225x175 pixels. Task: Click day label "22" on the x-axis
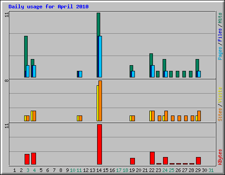pos(152,170)
